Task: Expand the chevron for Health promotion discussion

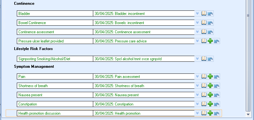Action: point(197,113)
